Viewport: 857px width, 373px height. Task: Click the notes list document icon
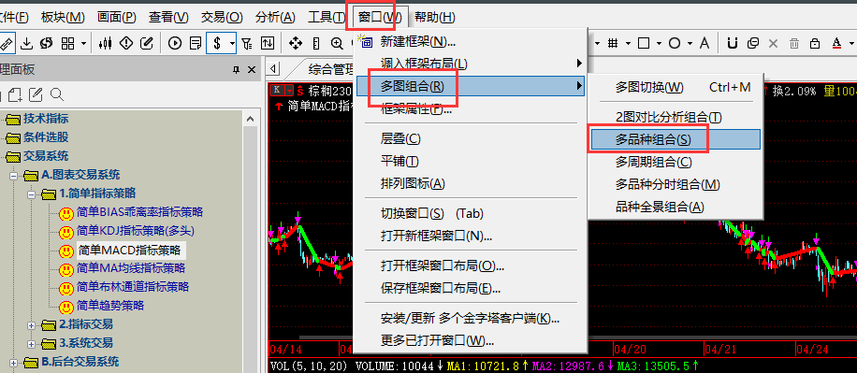196,43
